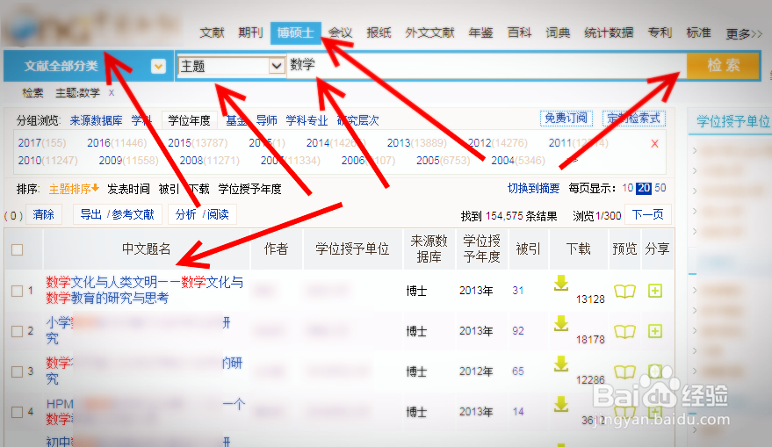
Task: Toggle the select-all checkbox in table header
Action: (18, 249)
